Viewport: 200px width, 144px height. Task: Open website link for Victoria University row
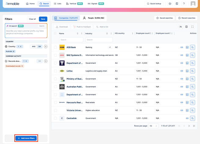pos(182,110)
